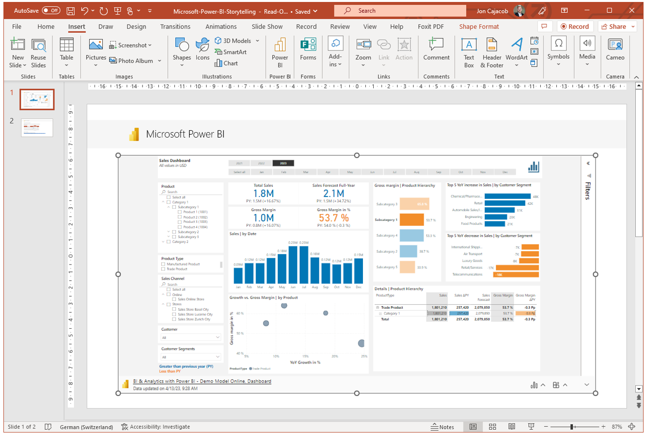646x434 pixels.
Task: Open the Customer Segments dropdown
Action: 191,357
